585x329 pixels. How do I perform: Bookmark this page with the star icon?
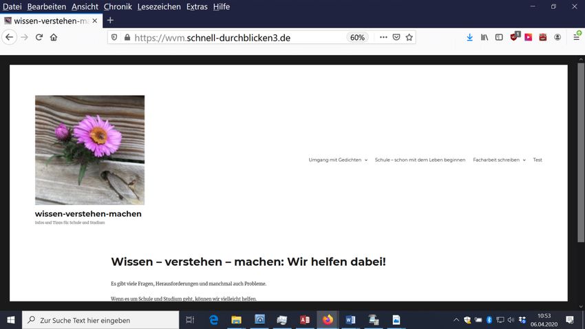coord(409,37)
